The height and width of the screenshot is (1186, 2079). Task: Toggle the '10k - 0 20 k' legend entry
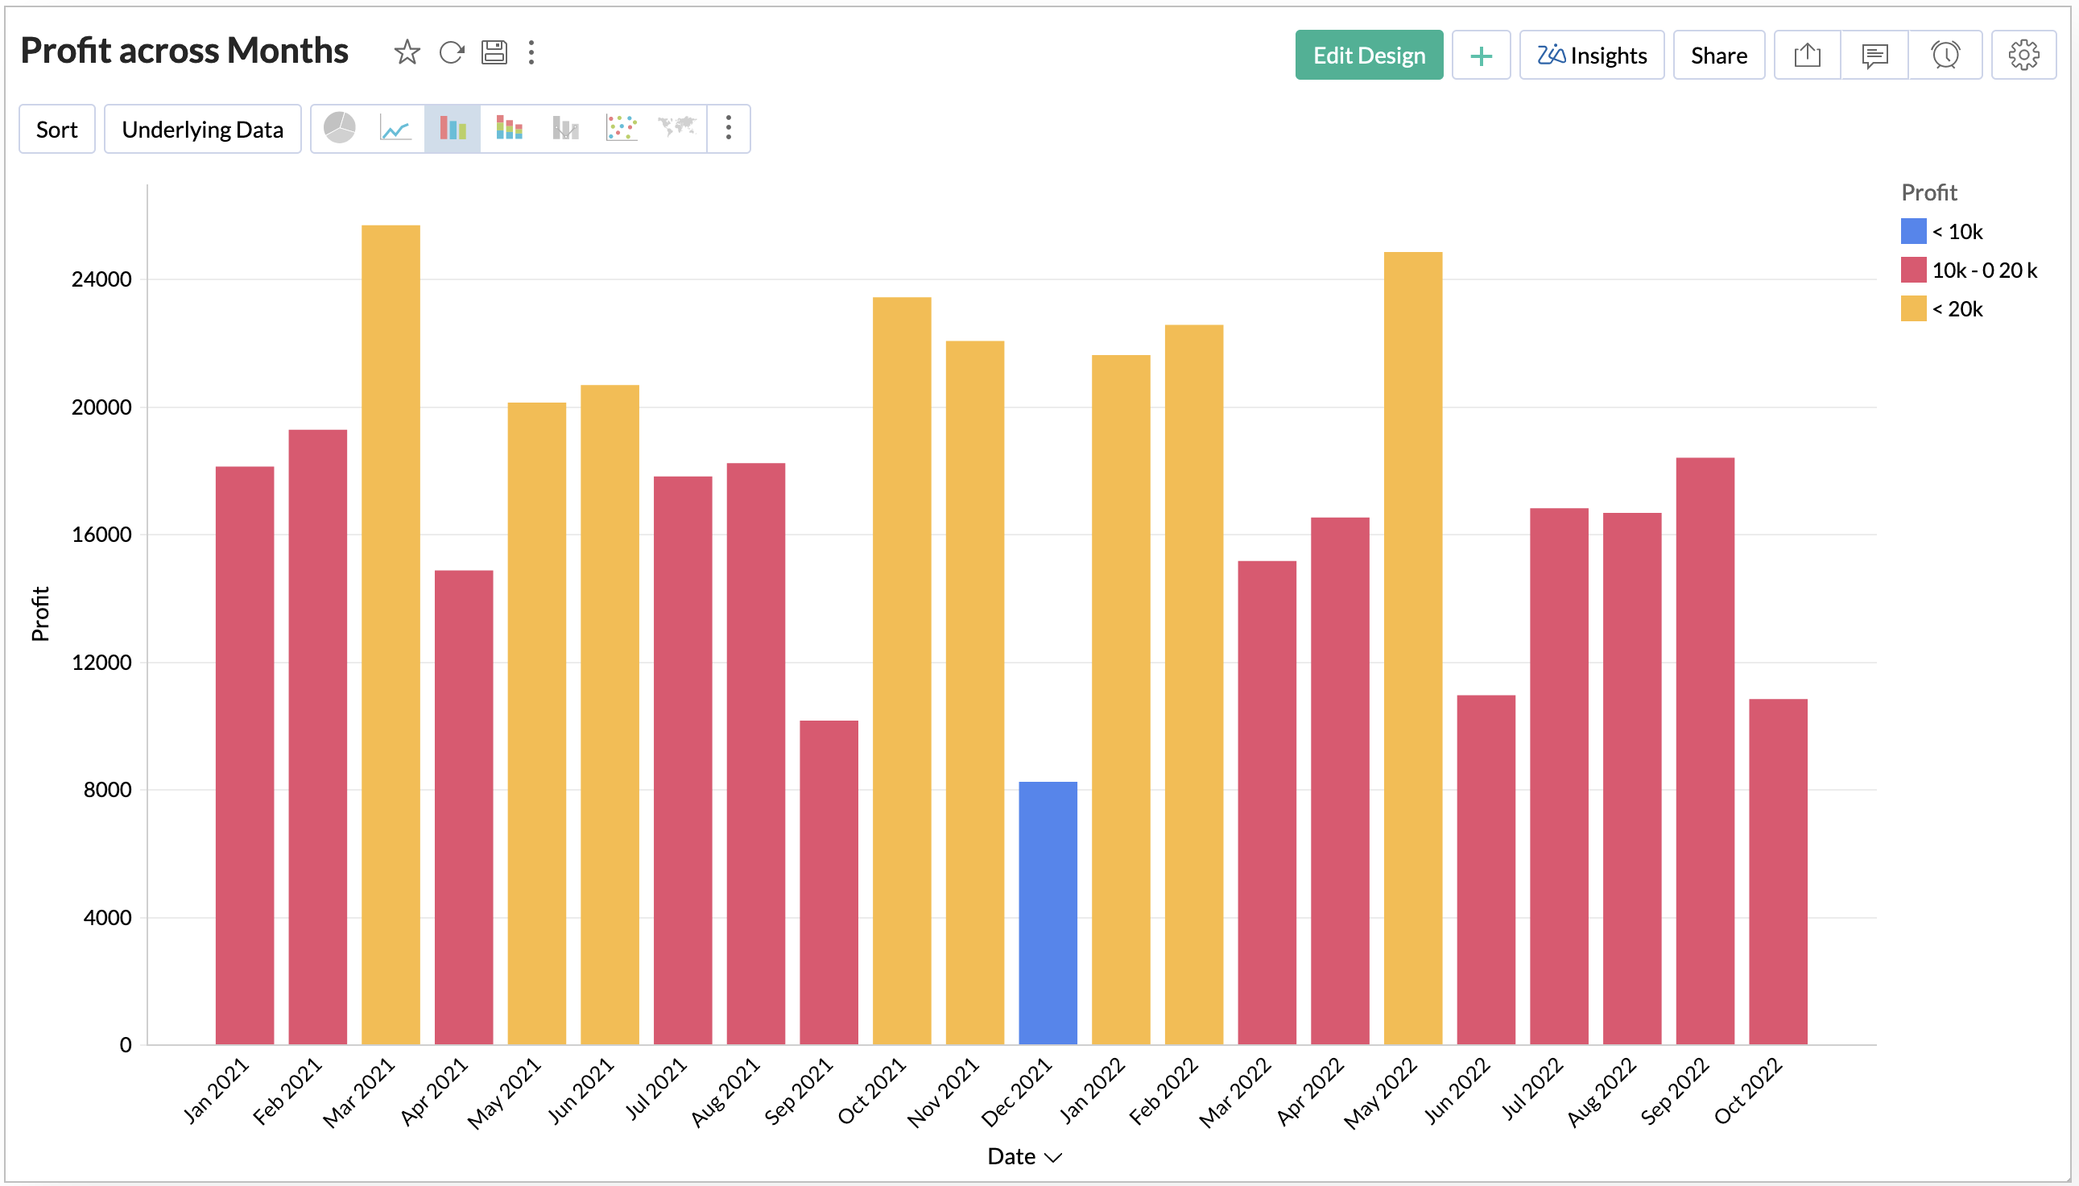click(x=1983, y=271)
